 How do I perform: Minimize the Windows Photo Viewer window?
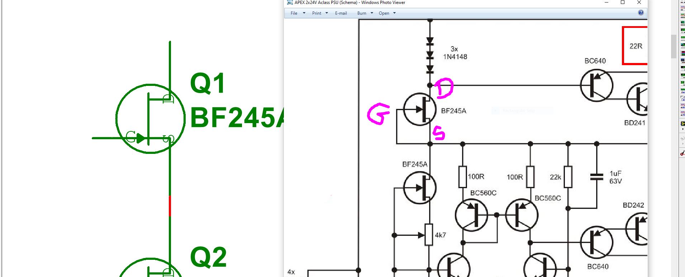606,3
